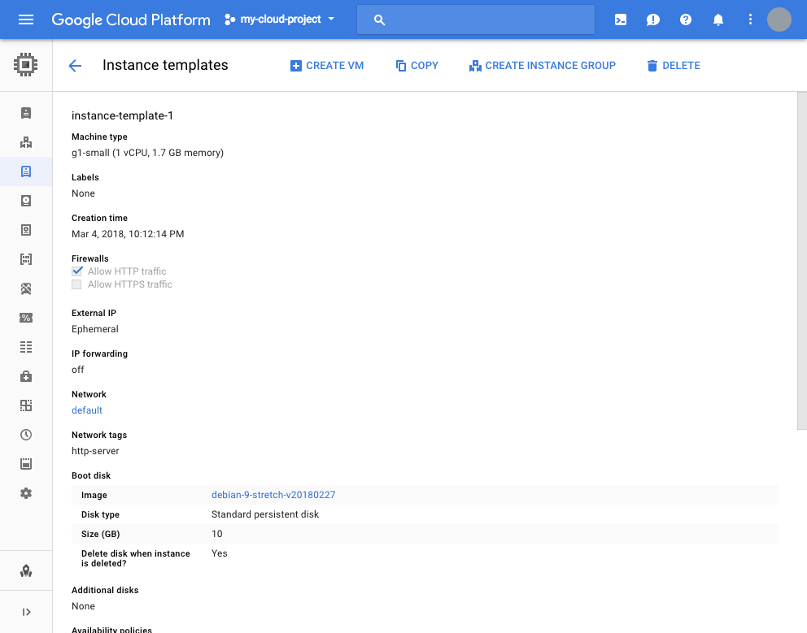Viewport: 807px width, 633px height.
Task: Select highlighted Instance templates sidebar icon
Action: pos(26,171)
